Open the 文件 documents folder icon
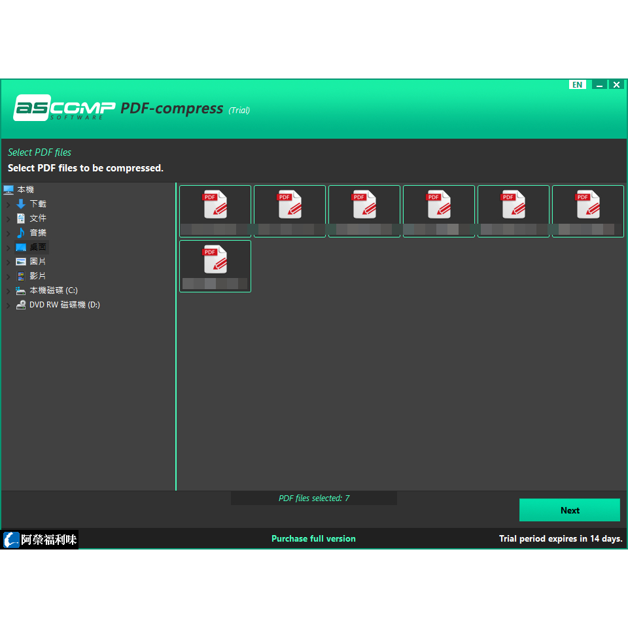628x628 pixels. click(x=21, y=218)
